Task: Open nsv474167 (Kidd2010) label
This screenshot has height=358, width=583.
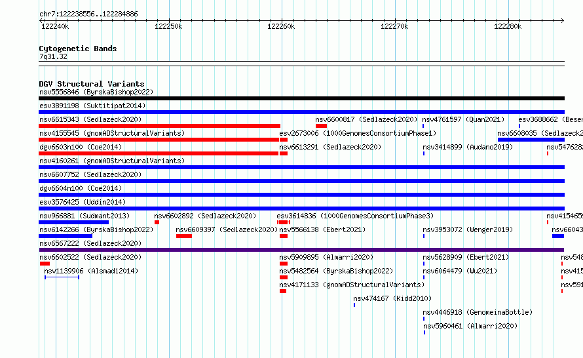Action: point(392,298)
